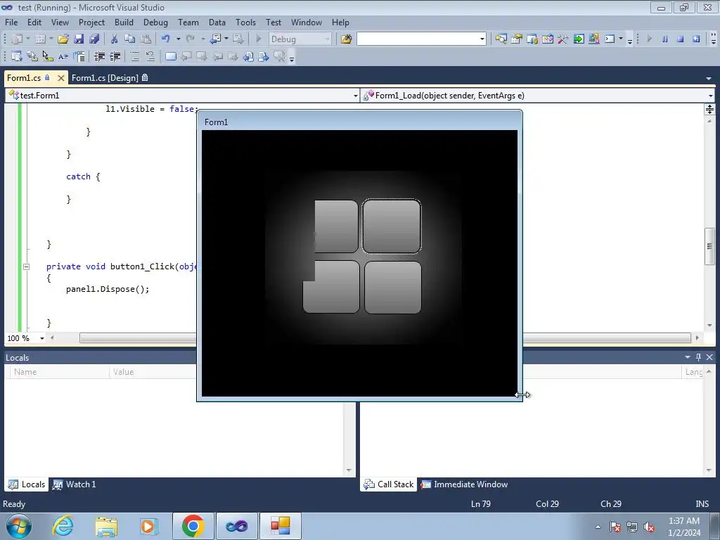
Task: Click the muted volume tray icon
Action: tap(649, 527)
